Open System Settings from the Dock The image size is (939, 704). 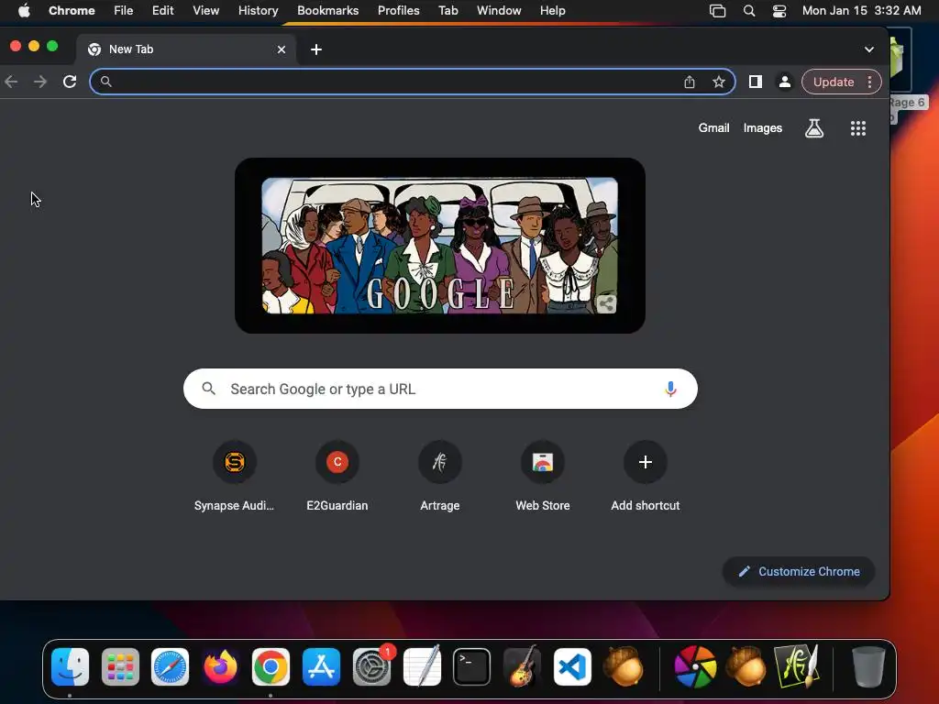(x=372, y=667)
